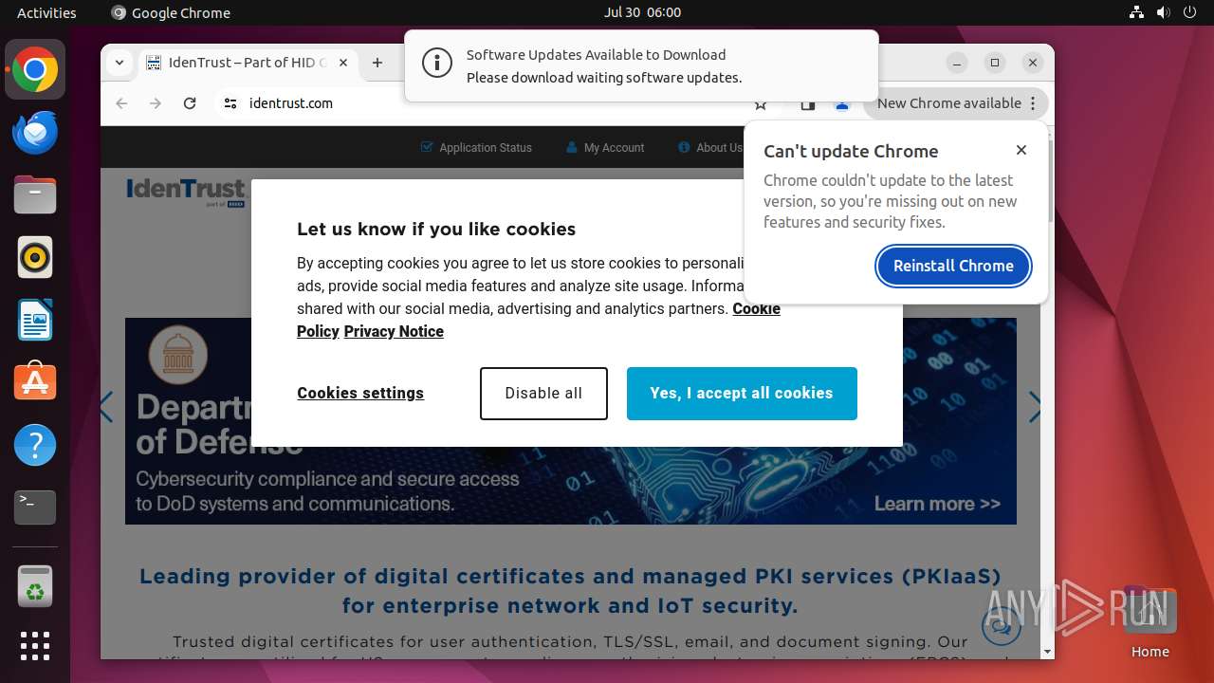Screen dimensions: 1214x683
Task: Click the Software Updates Available notification
Action: (x=641, y=65)
